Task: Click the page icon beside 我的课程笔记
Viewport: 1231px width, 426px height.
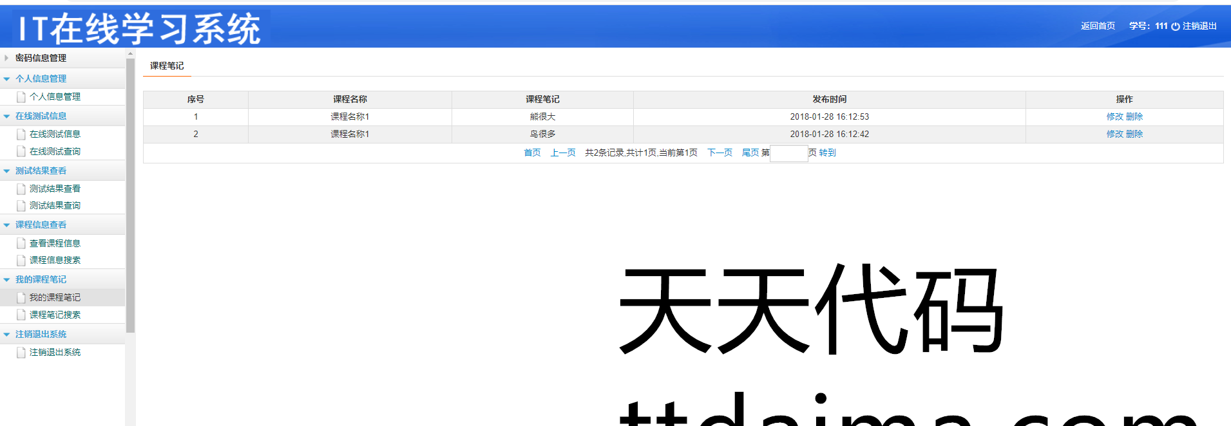Action: coord(21,298)
